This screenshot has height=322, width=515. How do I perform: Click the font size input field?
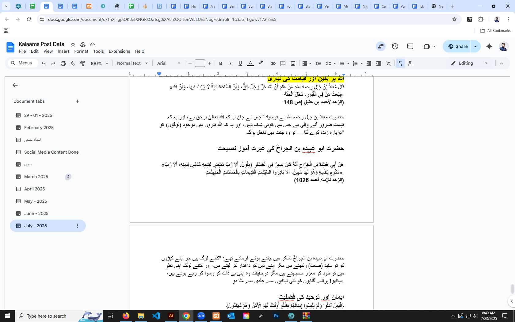(x=200, y=63)
